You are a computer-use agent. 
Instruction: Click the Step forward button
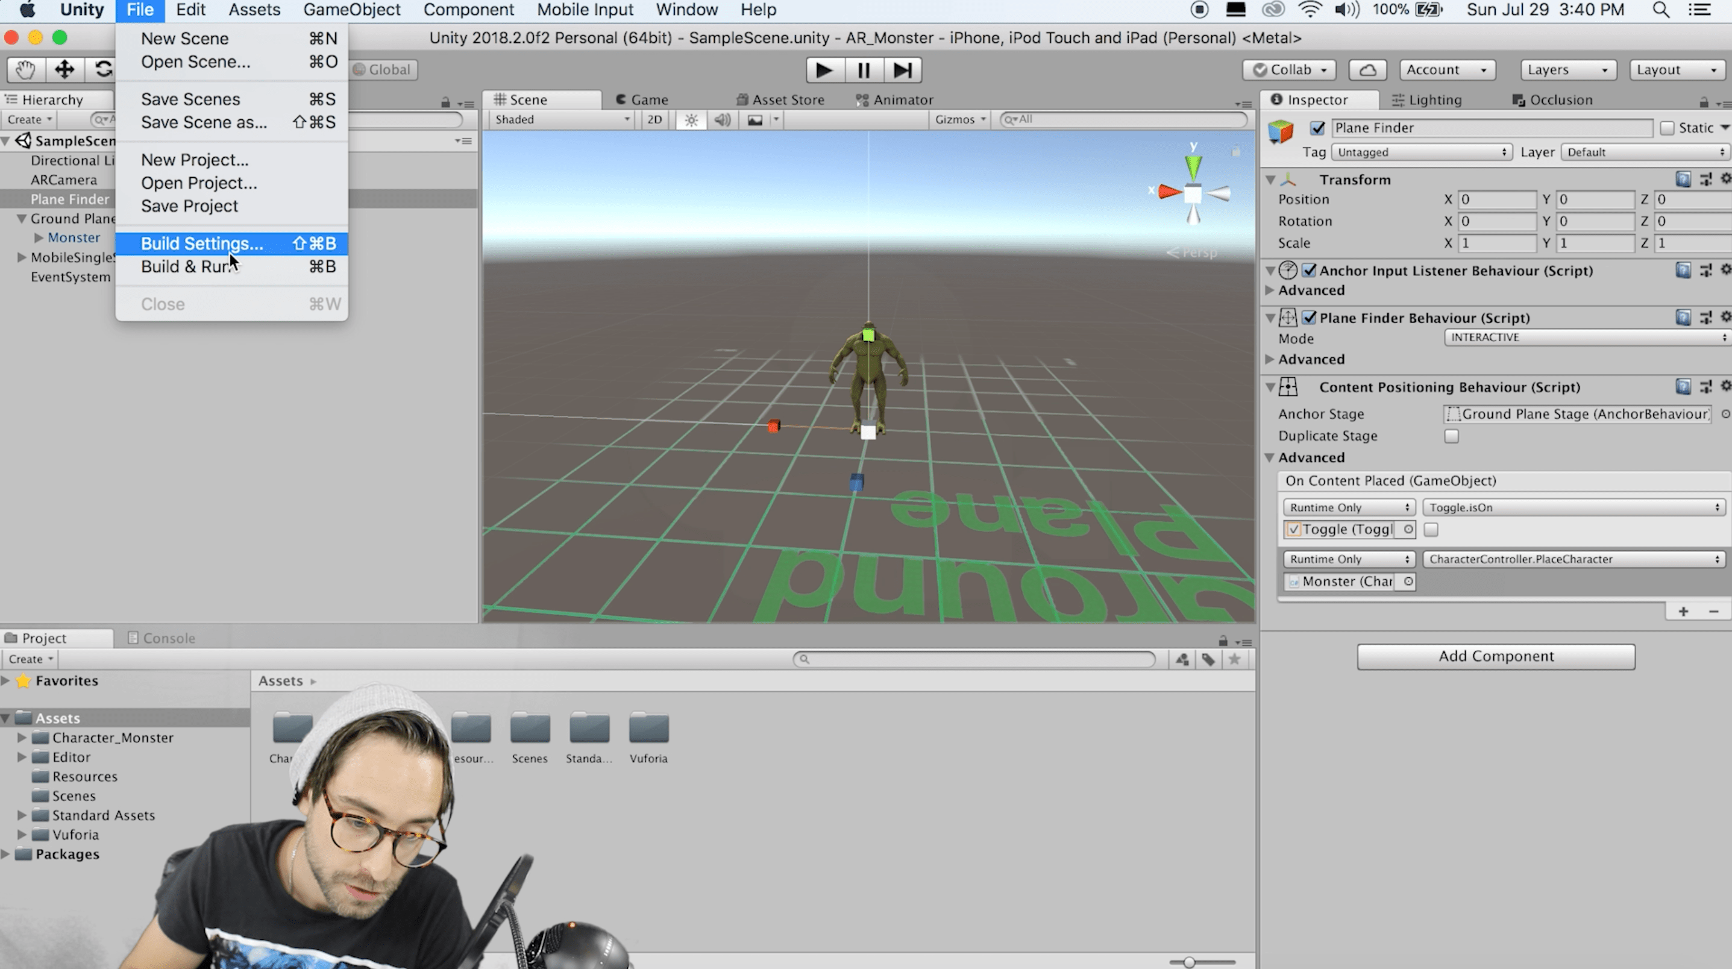(x=902, y=70)
